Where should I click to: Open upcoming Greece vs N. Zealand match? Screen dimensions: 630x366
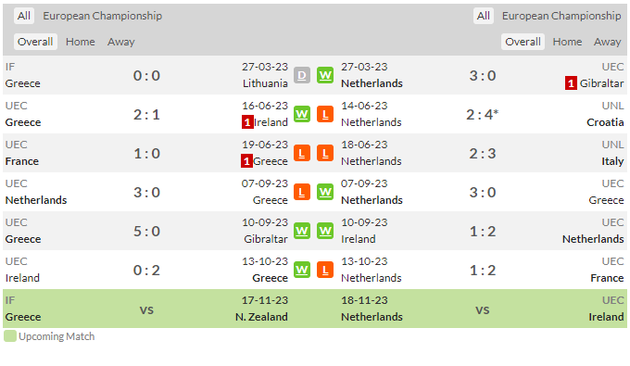pos(146,309)
